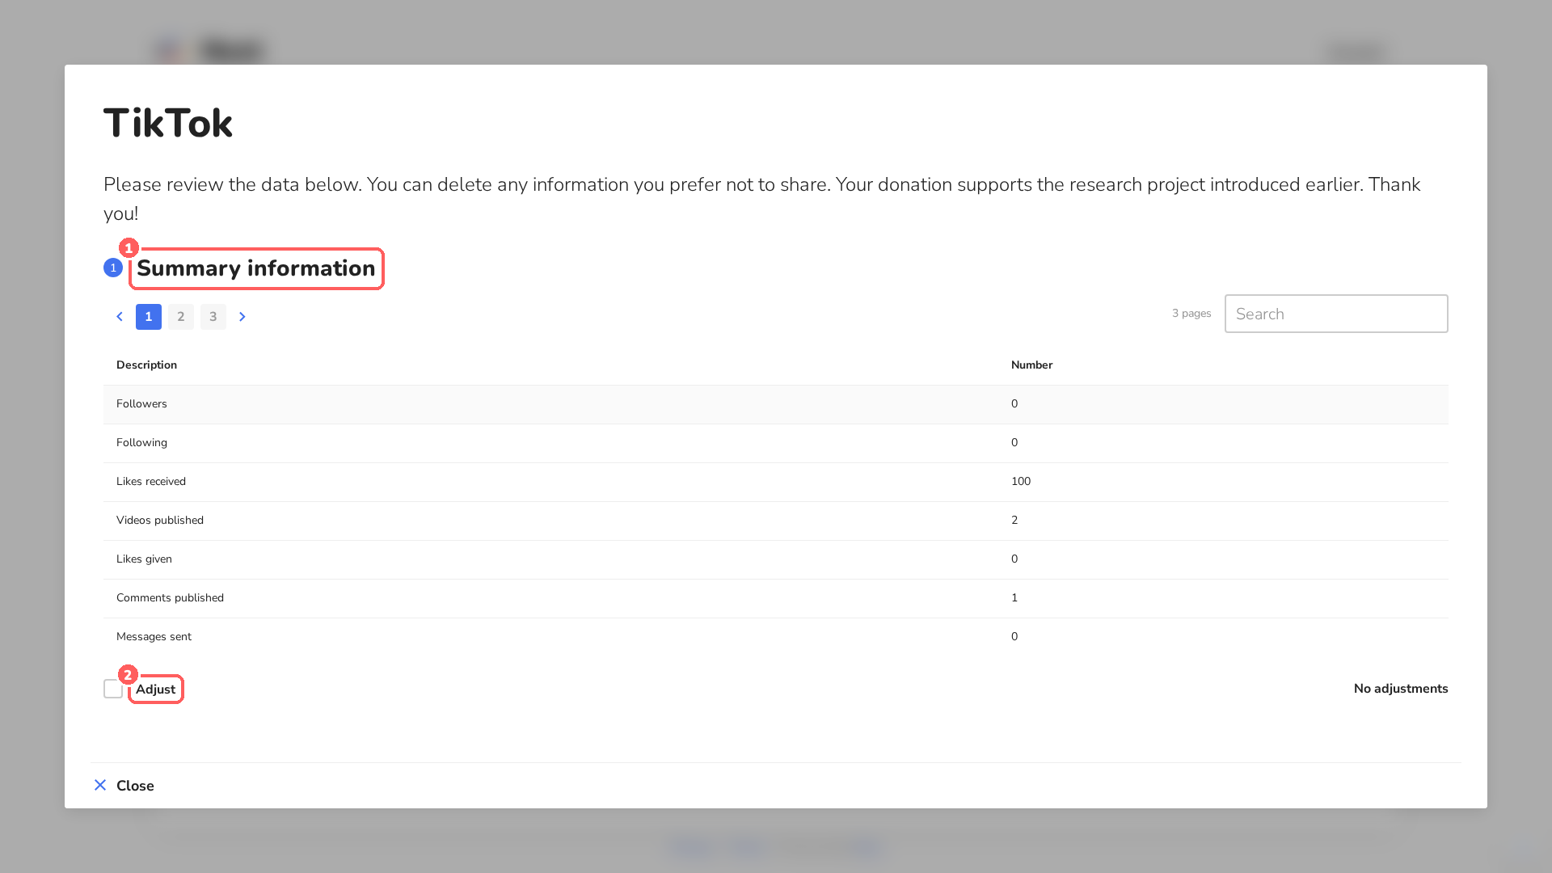The height and width of the screenshot is (873, 1552).
Task: Click the Description column header
Action: click(146, 365)
